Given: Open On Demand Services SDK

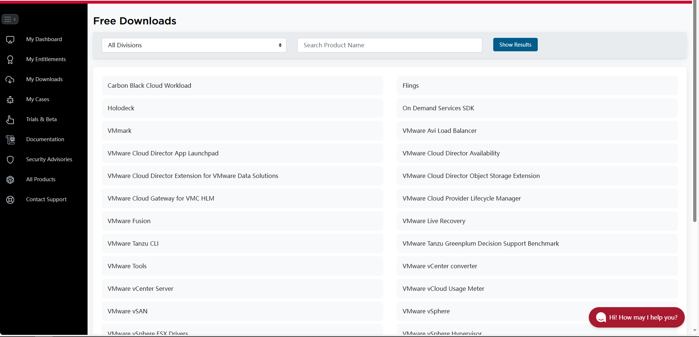Looking at the screenshot, I should (537, 108).
